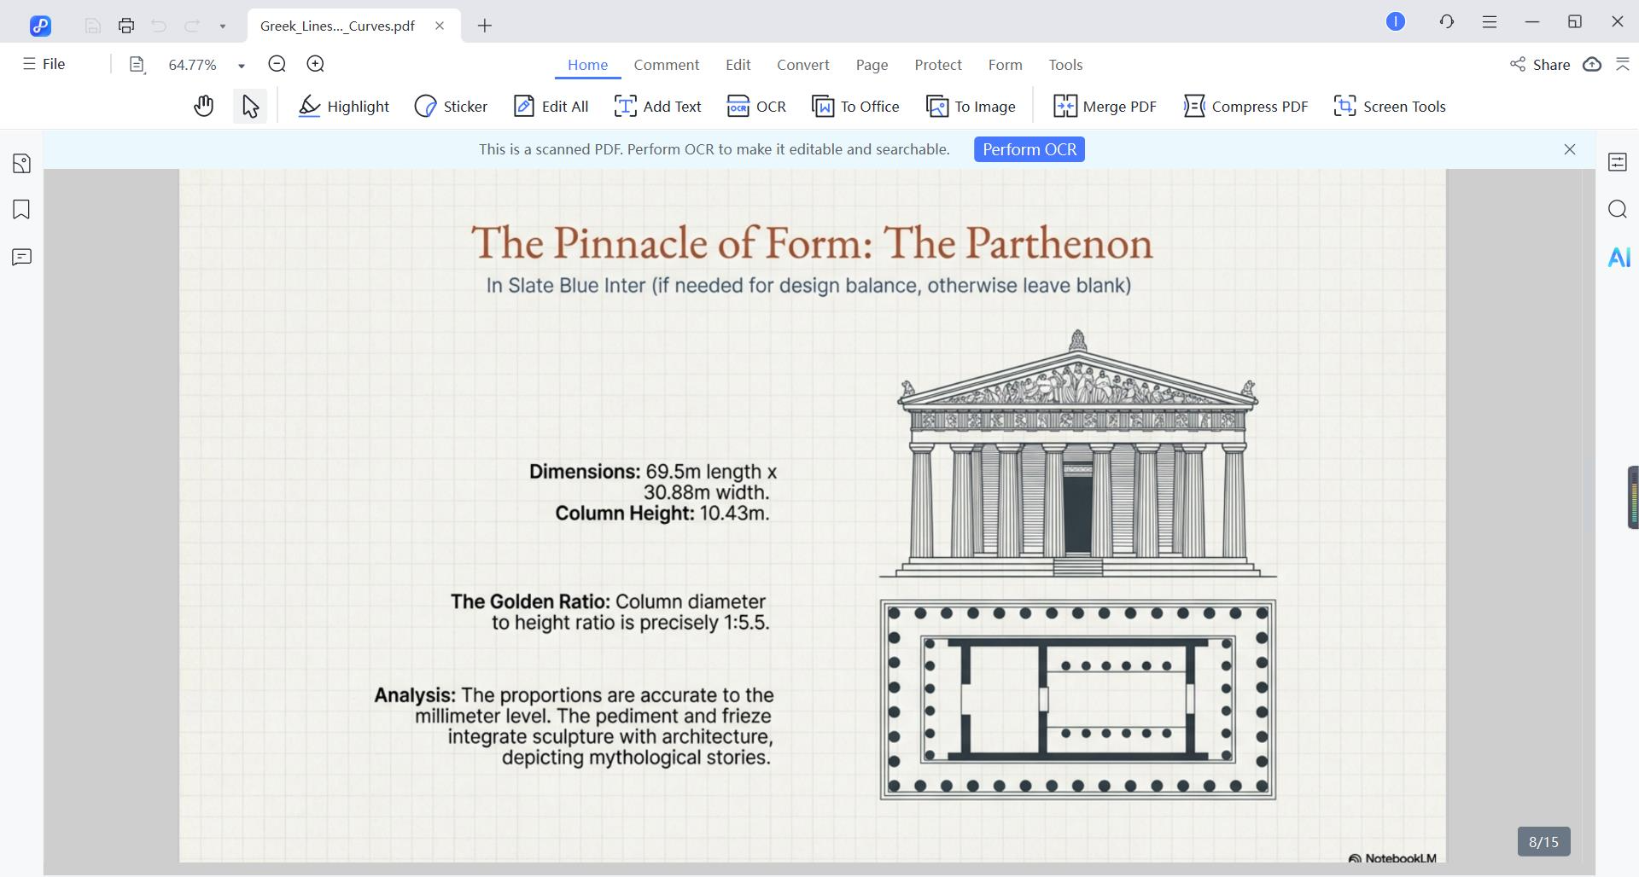The width and height of the screenshot is (1639, 877).
Task: Activate the arrow Select tool
Action: click(250, 107)
